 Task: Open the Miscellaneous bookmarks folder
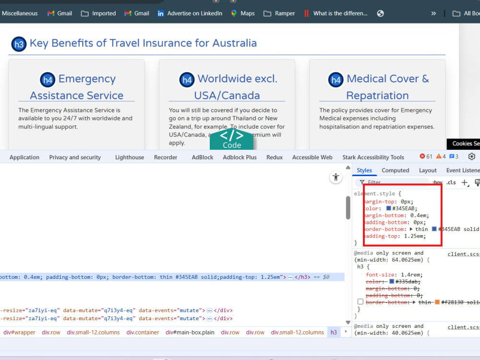(20, 13)
